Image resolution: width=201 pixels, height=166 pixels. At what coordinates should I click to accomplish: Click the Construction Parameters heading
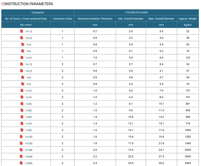(x=27, y=4)
